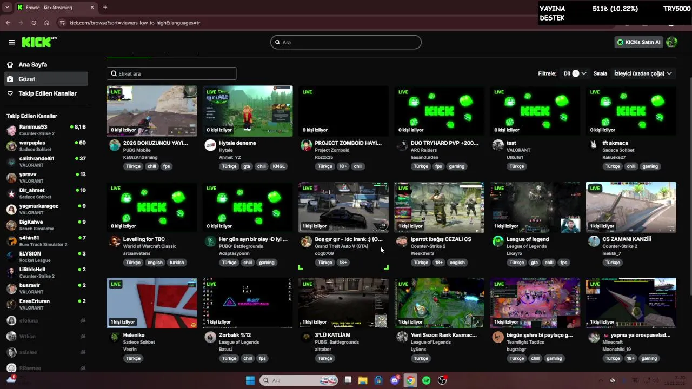Screen dimensions: 692x389
Task: Open BigKahve channel in sidebar
Action: click(46, 225)
